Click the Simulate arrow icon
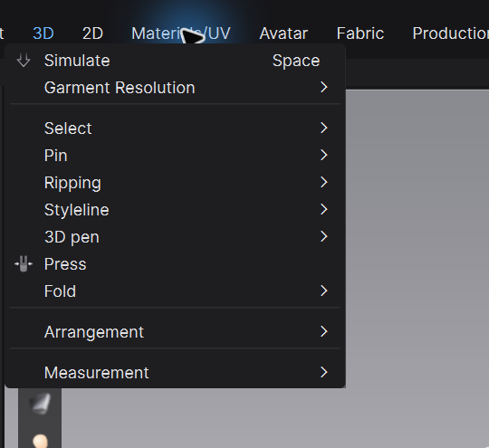The image size is (489, 448). coord(24,61)
